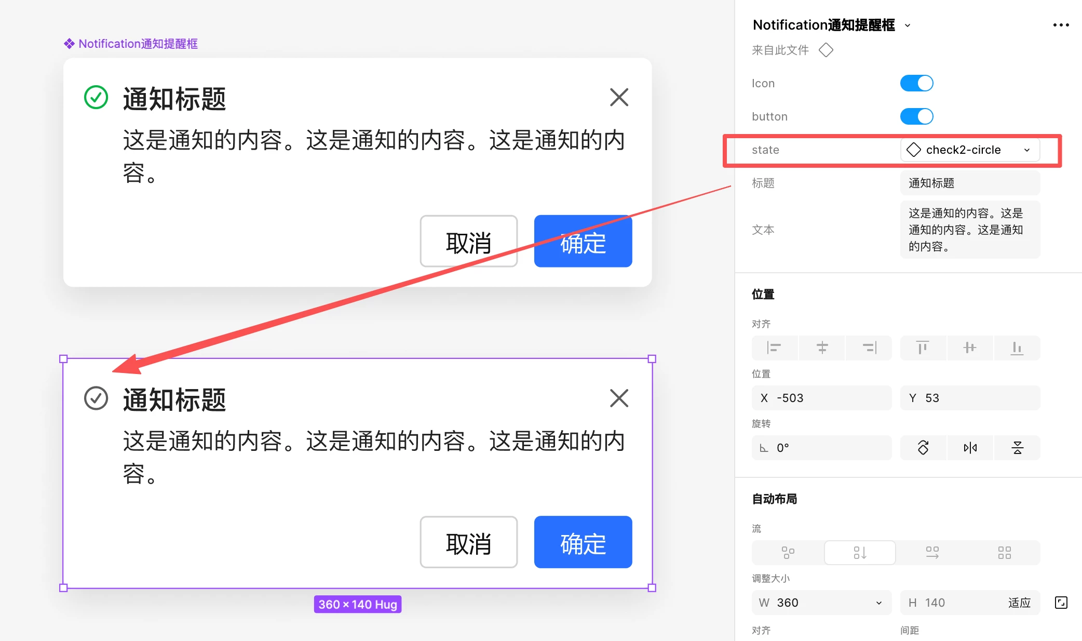Click the align left icon

point(774,348)
